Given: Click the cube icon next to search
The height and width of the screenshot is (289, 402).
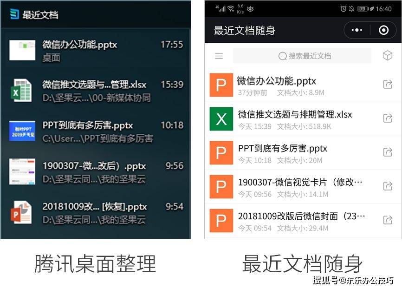Looking at the screenshot, I should click(x=388, y=55).
